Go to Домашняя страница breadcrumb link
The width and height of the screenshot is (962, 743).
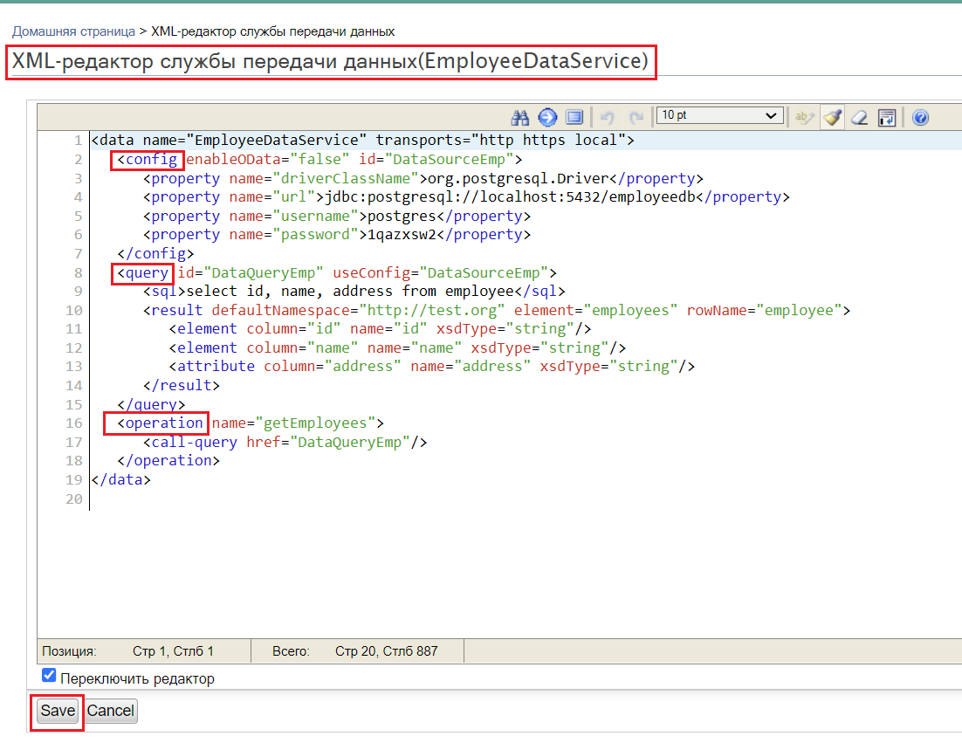pos(73,31)
